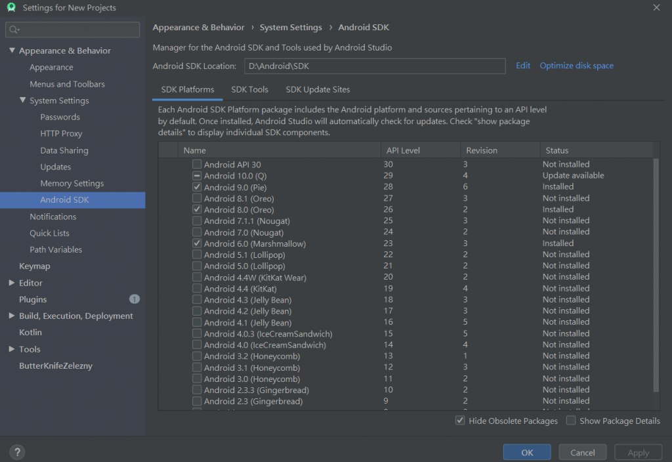The image size is (672, 462).
Task: Click the Apply button
Action: [x=638, y=453]
